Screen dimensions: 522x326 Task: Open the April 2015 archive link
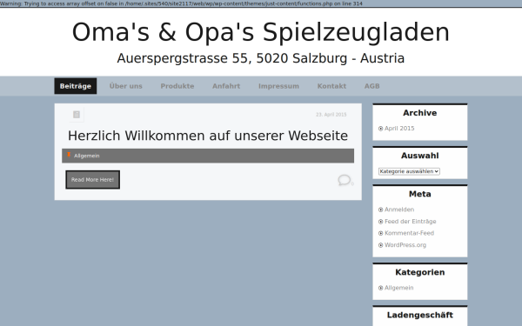(399, 129)
